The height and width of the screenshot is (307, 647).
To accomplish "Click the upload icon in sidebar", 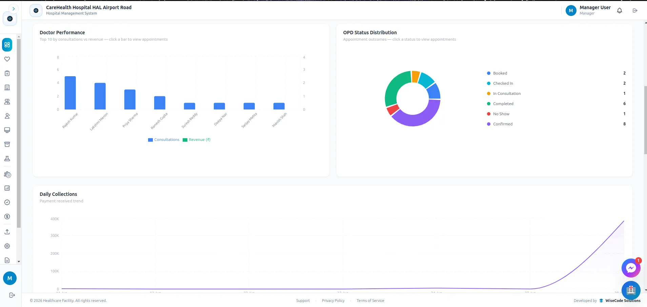I will 7,232.
